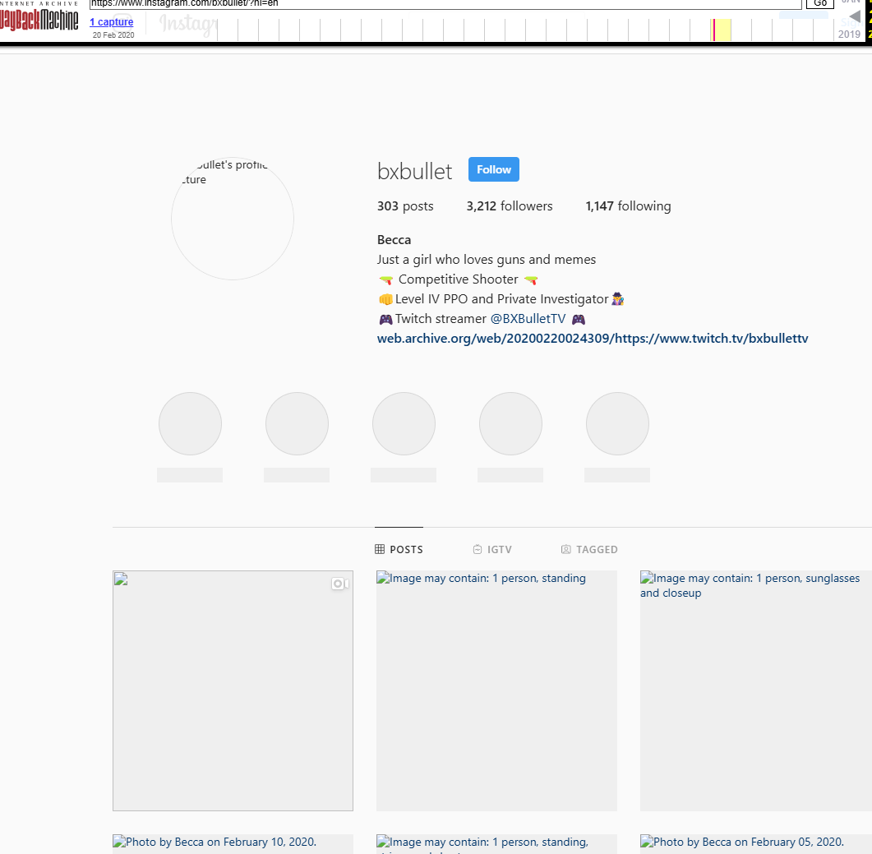The width and height of the screenshot is (872, 854).
Task: Click the TAGGED person icon
Action: point(565,549)
